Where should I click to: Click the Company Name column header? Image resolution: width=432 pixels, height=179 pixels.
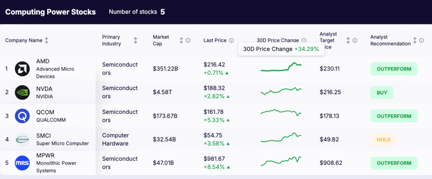(x=24, y=41)
